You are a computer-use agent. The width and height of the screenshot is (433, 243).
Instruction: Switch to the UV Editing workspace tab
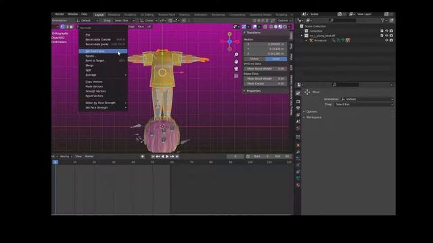pos(147,15)
